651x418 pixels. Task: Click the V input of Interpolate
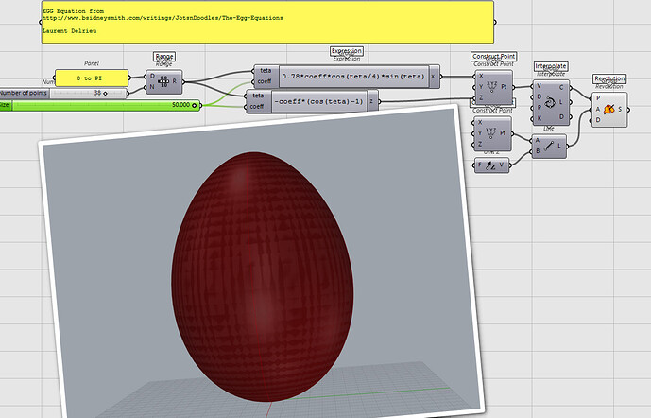pyautogui.click(x=539, y=86)
